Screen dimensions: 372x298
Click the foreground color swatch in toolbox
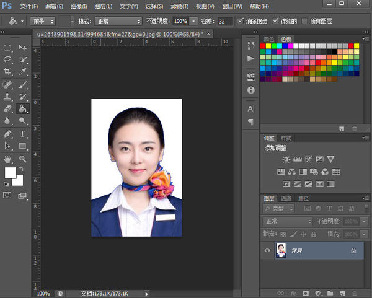[x=11, y=172]
